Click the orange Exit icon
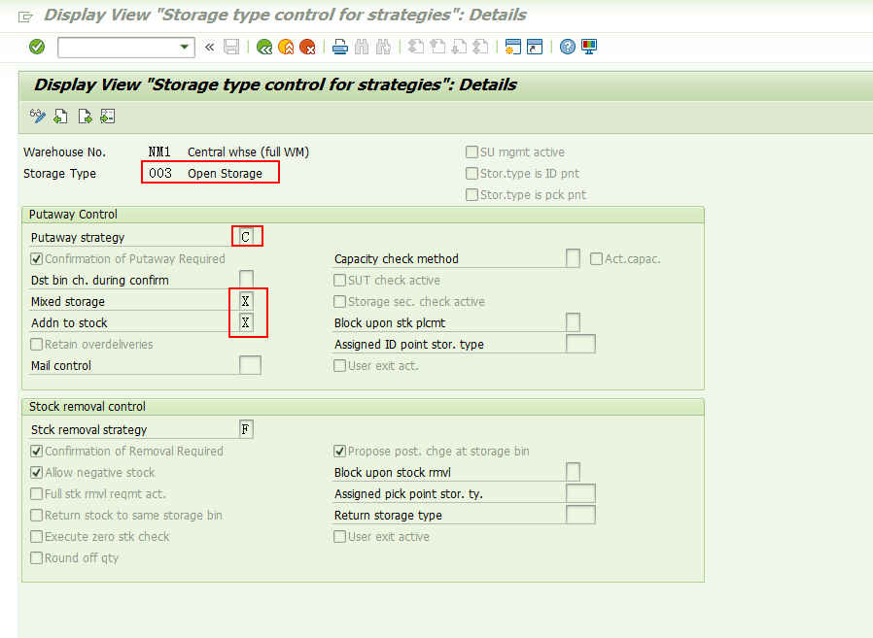Viewport: 873px width, 638px height. (x=286, y=47)
